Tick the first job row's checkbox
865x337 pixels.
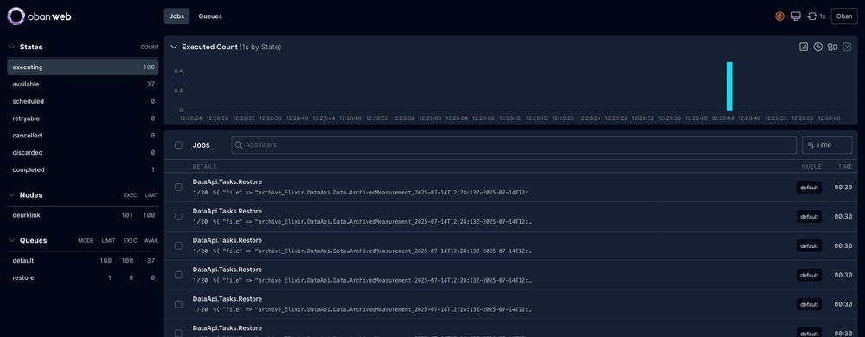click(x=178, y=188)
